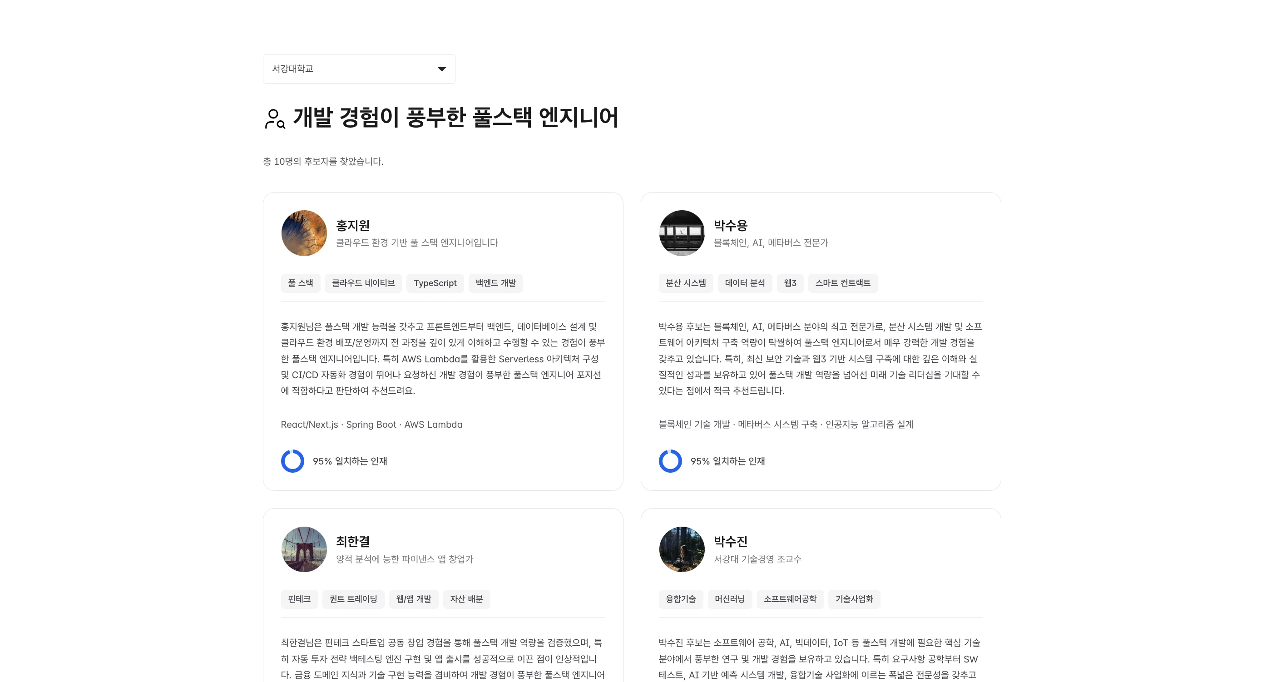
Task: Select the 스마트 컨트랙트 tag
Action: pyautogui.click(x=843, y=283)
